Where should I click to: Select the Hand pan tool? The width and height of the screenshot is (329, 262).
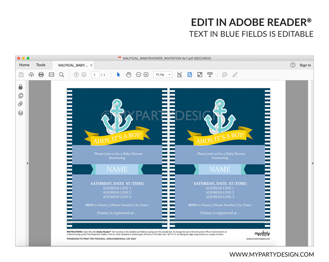click(128, 75)
